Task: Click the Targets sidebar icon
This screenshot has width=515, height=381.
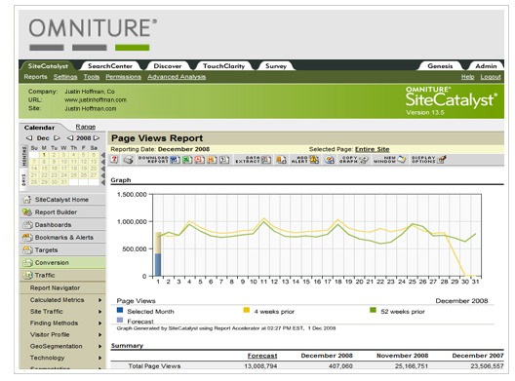Action: pos(27,250)
